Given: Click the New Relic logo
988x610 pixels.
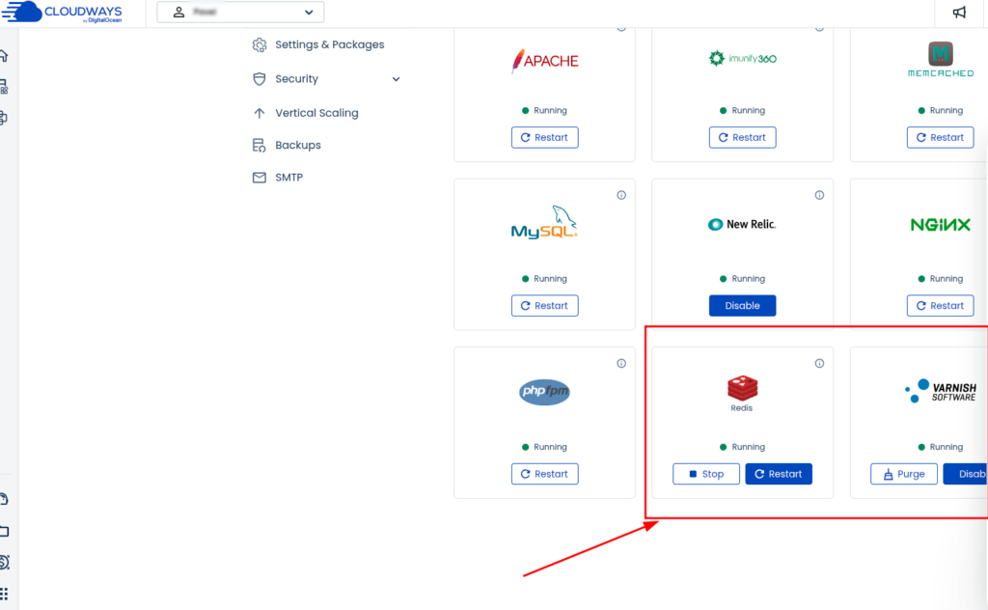Looking at the screenshot, I should [x=742, y=224].
